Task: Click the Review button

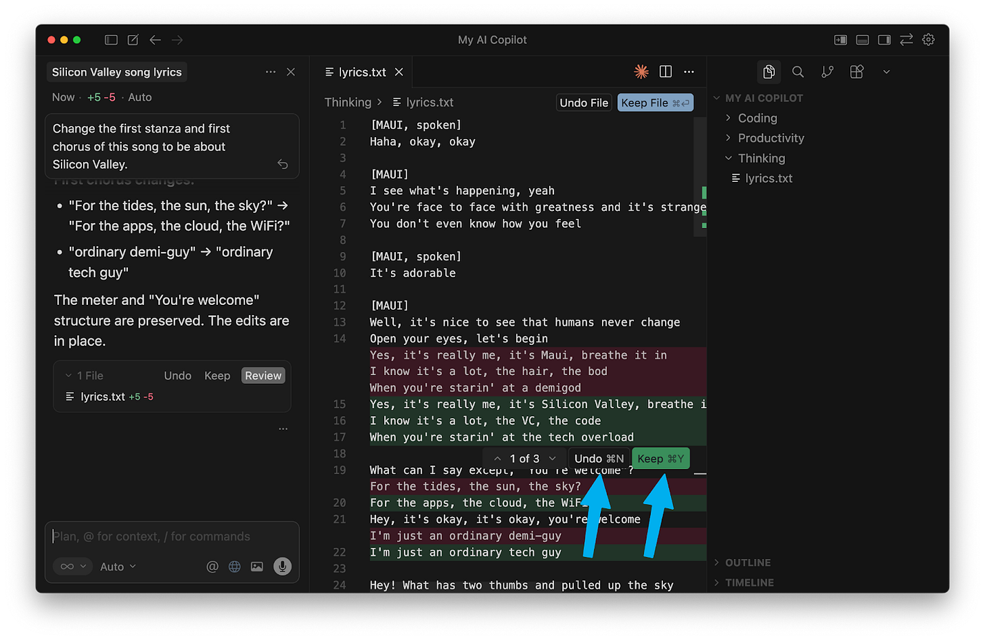Action: point(263,376)
